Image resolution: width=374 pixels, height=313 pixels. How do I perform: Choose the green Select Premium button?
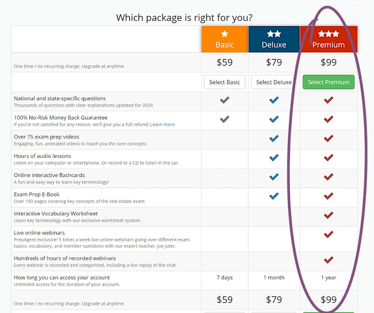click(x=328, y=82)
